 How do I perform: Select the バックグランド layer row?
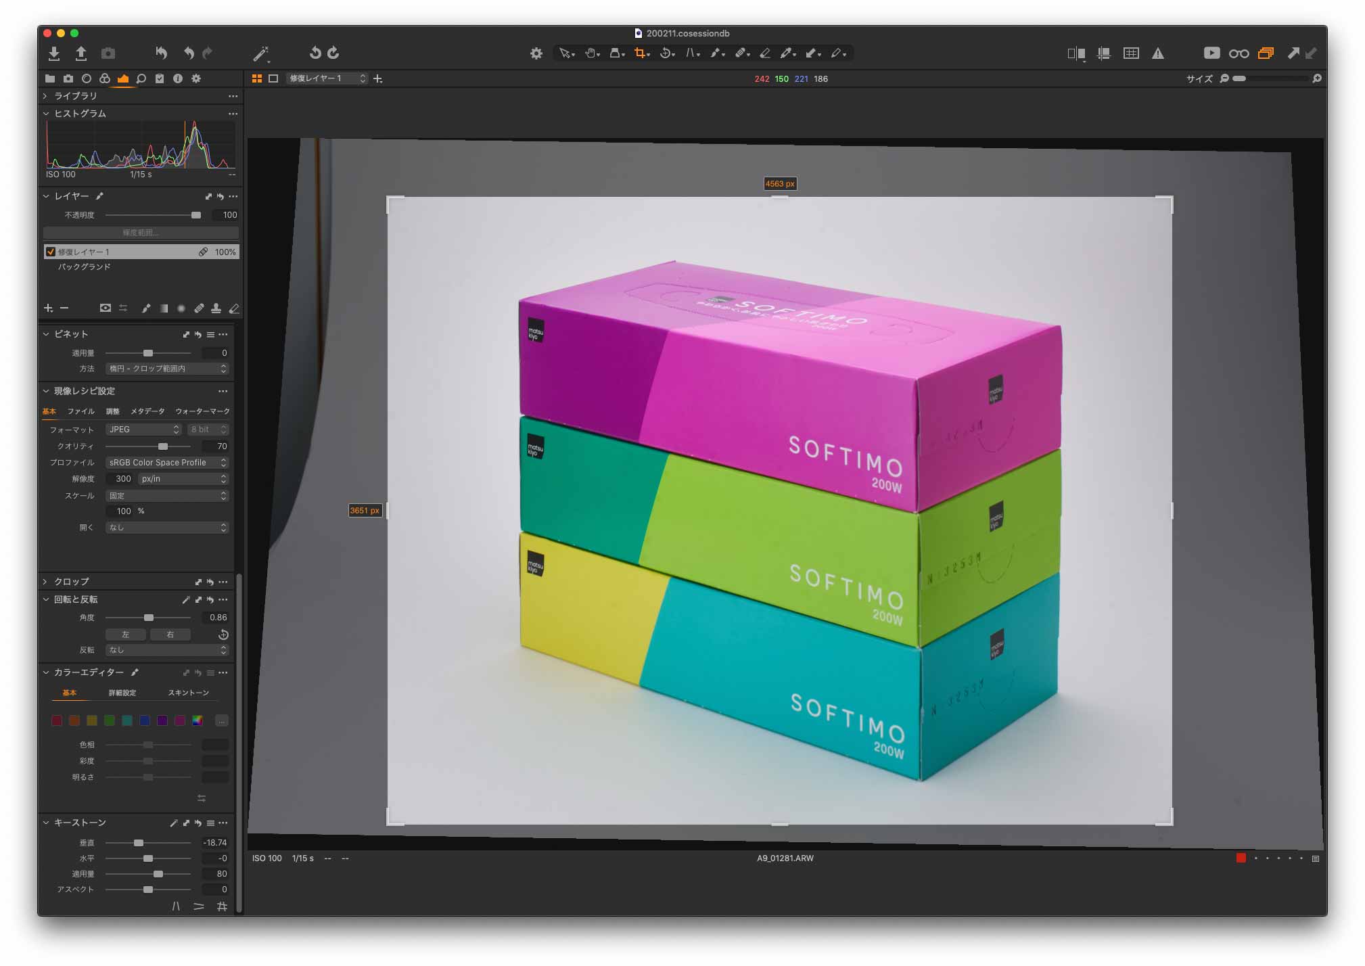[x=141, y=267]
